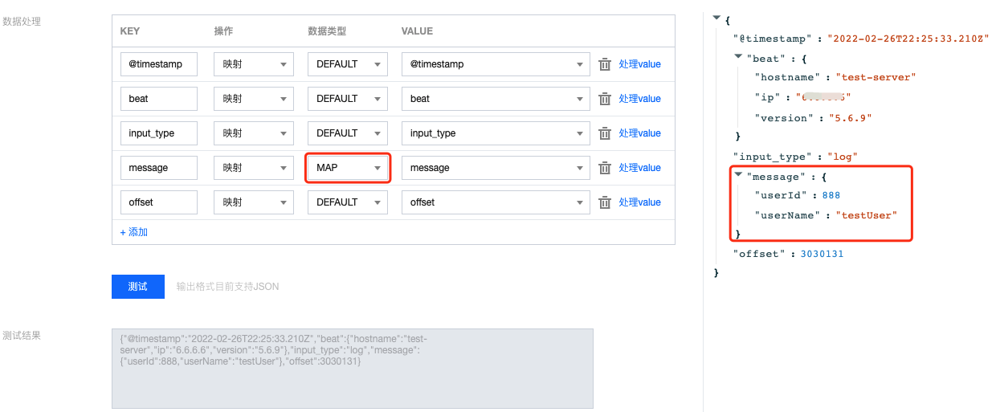Screen dimensions: 996x412
Task: Open 处理value for beat row
Action: point(639,99)
